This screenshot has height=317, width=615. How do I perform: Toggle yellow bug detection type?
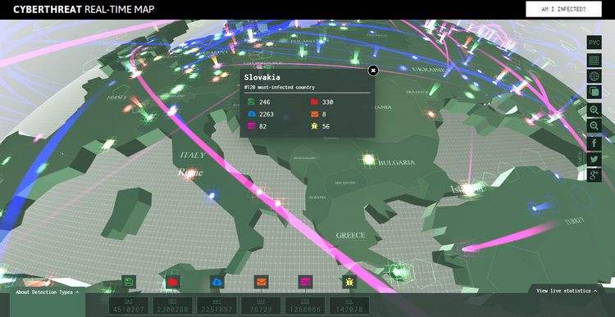point(349,282)
